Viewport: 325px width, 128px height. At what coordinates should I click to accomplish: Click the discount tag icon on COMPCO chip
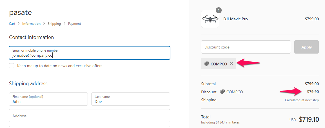pos(206,64)
